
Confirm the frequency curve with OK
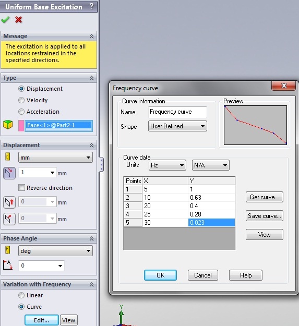coord(160,275)
